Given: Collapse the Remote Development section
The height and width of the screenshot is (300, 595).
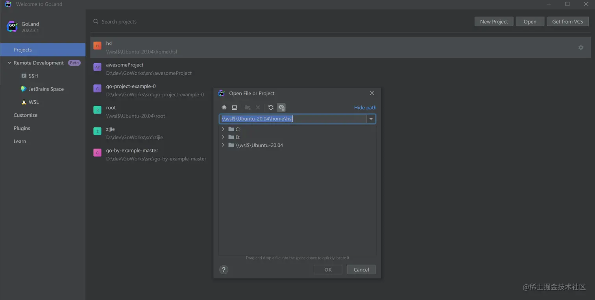Looking at the screenshot, I should tap(9, 63).
